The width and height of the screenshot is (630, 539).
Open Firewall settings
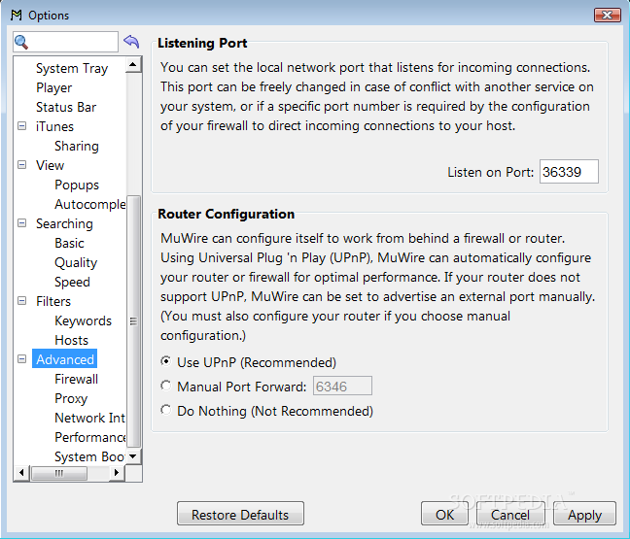coord(77,380)
